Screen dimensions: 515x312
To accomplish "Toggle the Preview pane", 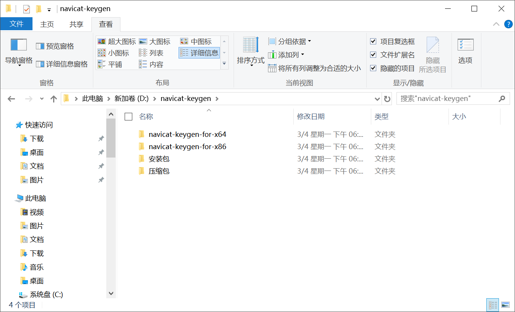I will click(x=55, y=46).
